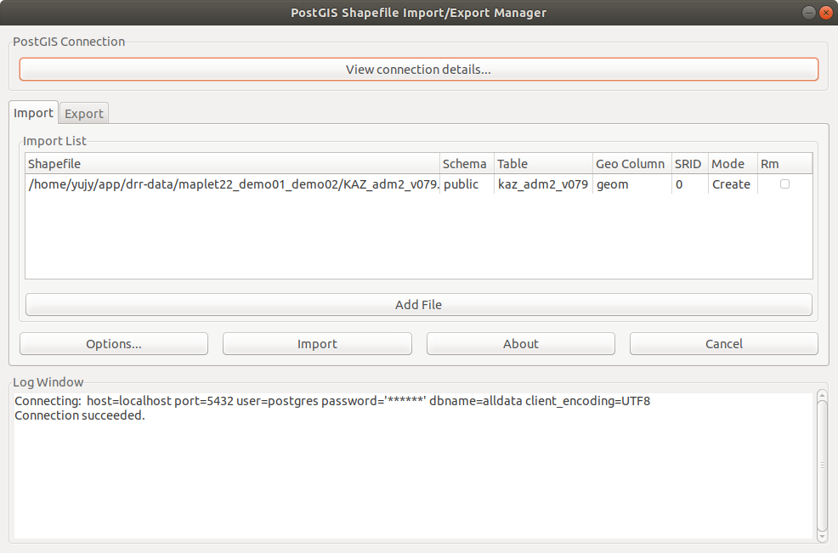
Task: Edit the Schema cell showing public
Action: (x=466, y=184)
